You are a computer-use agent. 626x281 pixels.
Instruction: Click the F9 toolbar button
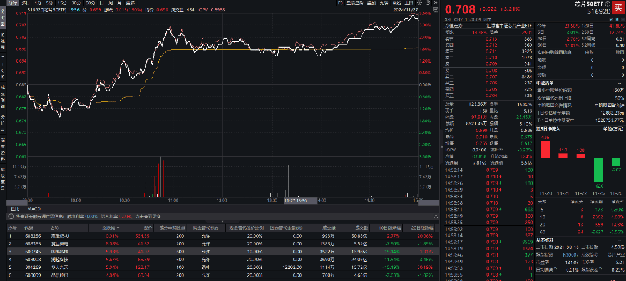[x=340, y=3]
